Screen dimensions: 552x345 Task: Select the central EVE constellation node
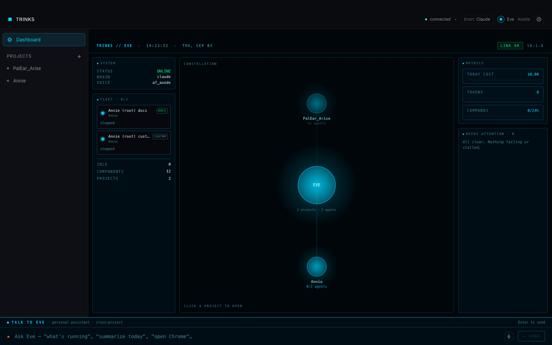pyautogui.click(x=316, y=185)
